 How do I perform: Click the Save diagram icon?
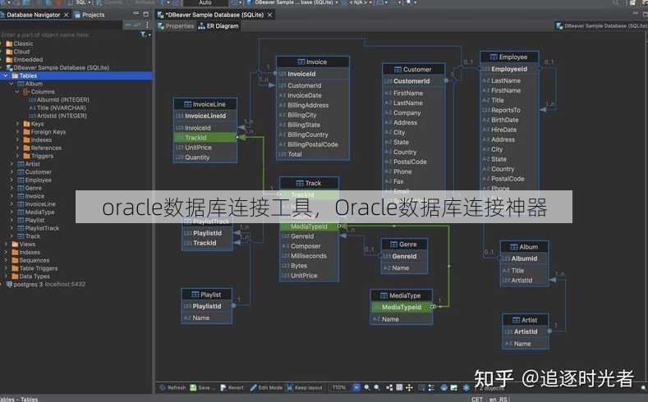click(193, 387)
